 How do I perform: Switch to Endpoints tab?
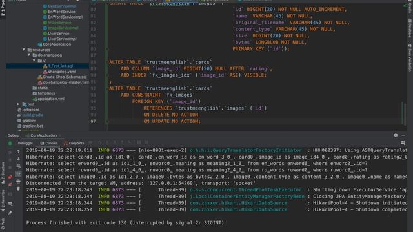point(74,143)
